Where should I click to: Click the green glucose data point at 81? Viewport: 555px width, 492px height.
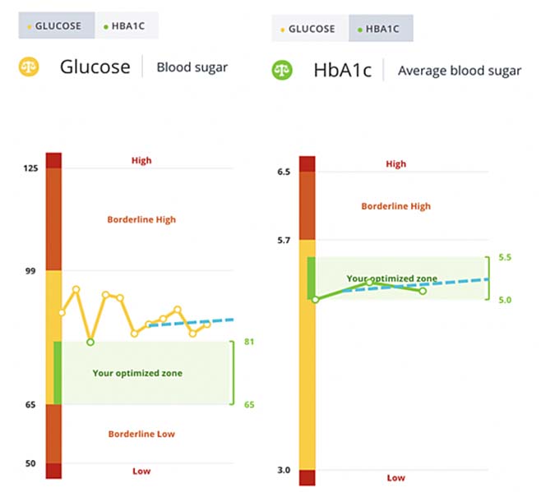90,342
